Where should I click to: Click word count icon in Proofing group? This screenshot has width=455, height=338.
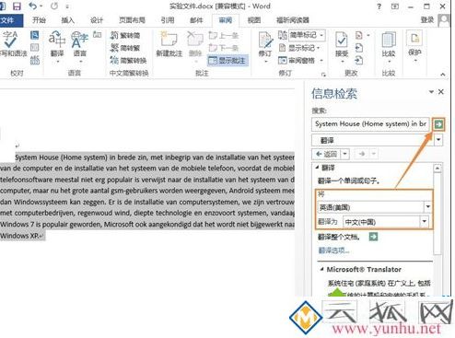pyautogui.click(x=35, y=60)
